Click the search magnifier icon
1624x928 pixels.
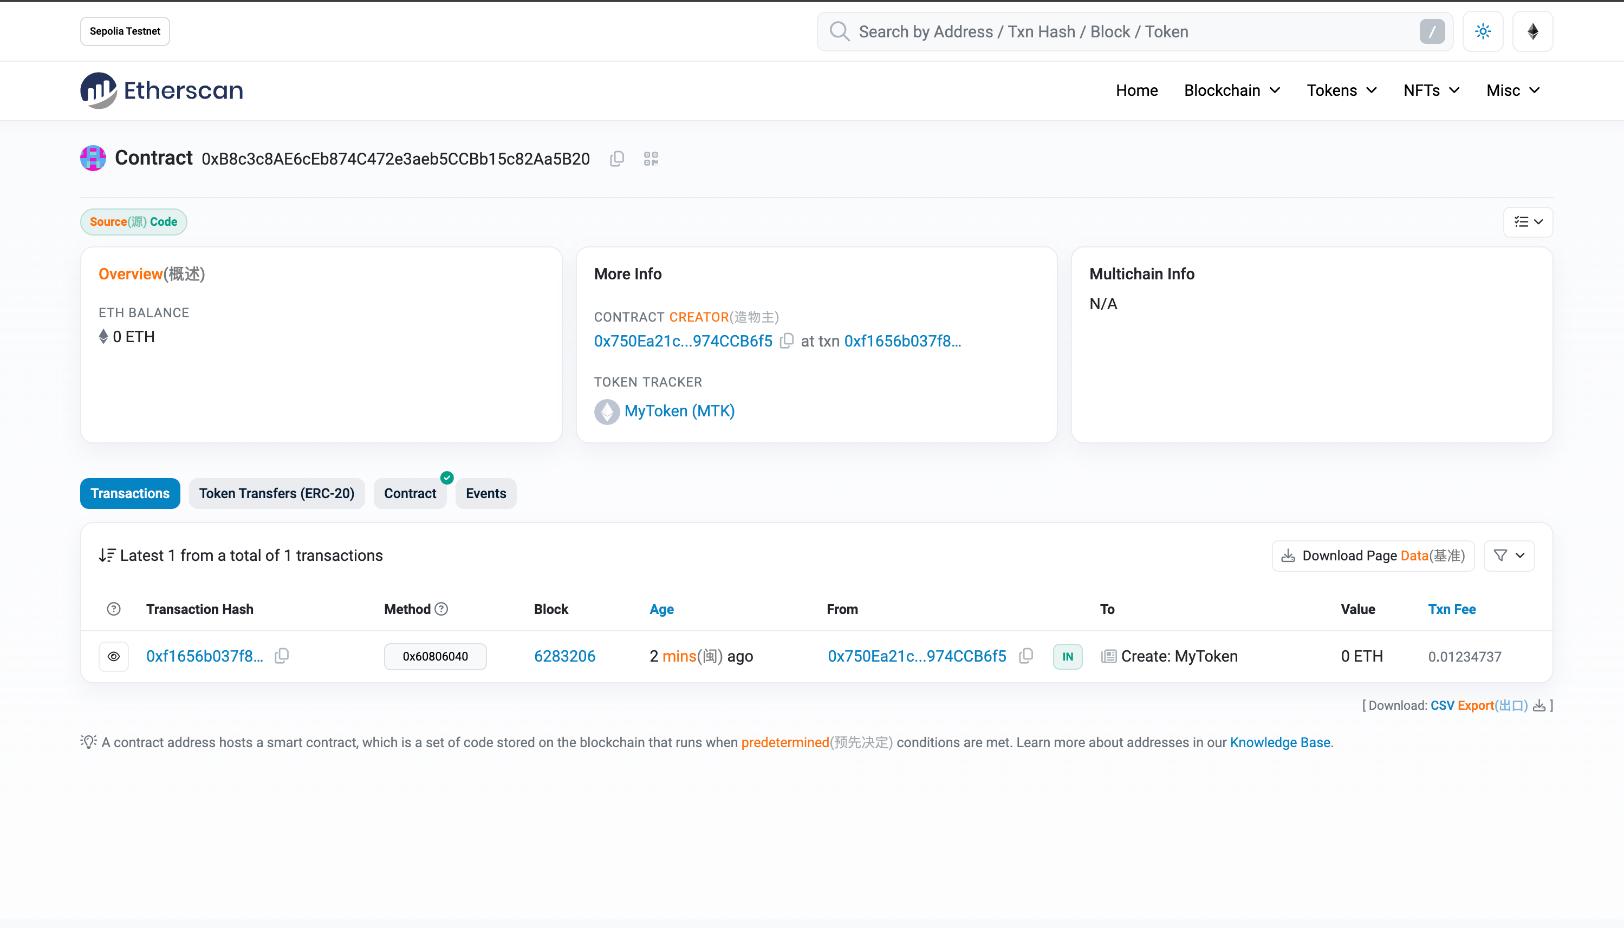click(x=840, y=31)
